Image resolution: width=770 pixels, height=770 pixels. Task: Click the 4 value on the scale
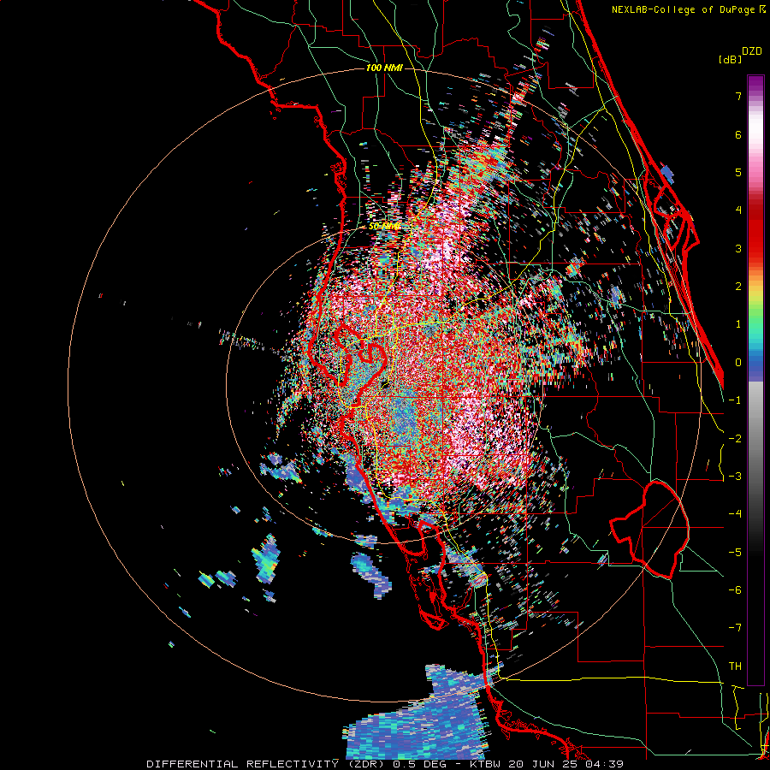738,210
